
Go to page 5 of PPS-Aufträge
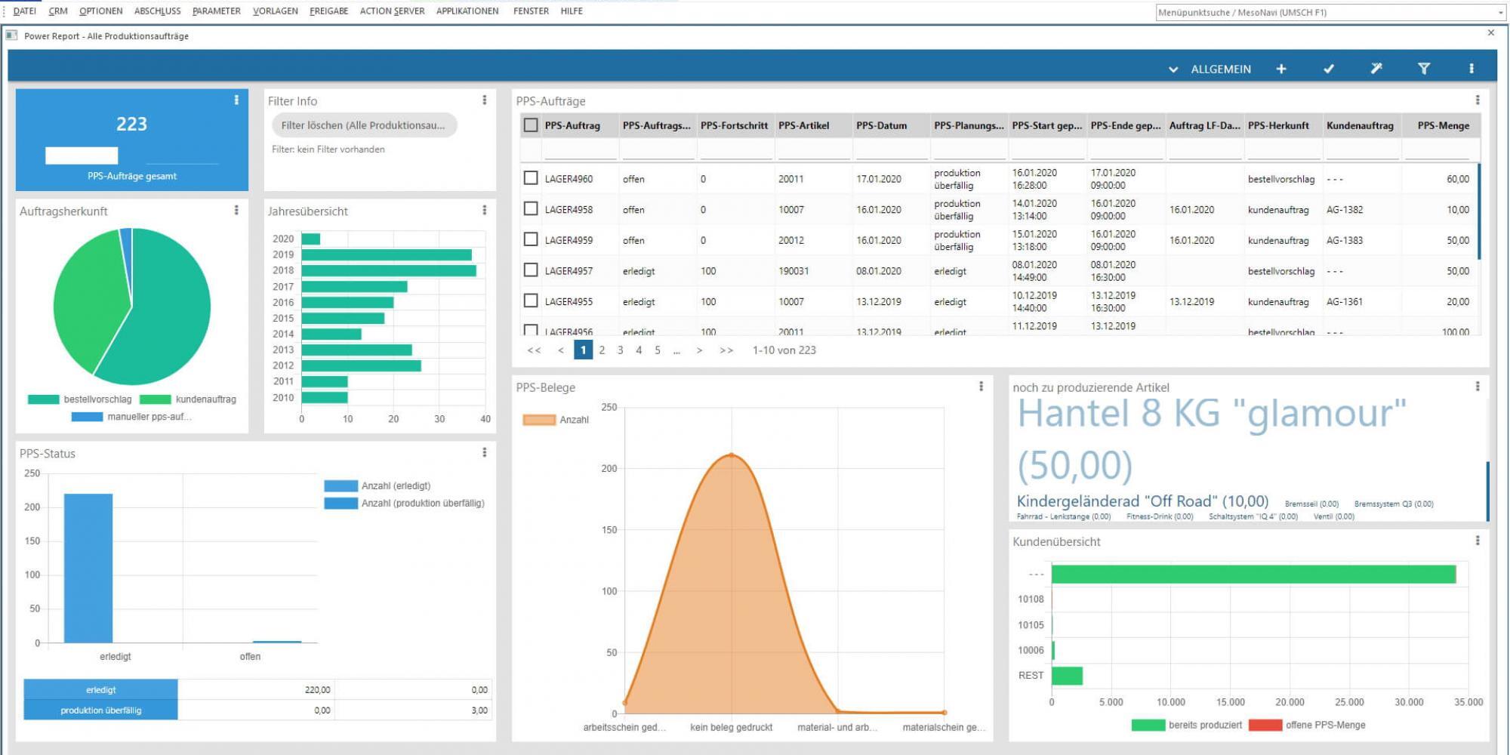(658, 350)
